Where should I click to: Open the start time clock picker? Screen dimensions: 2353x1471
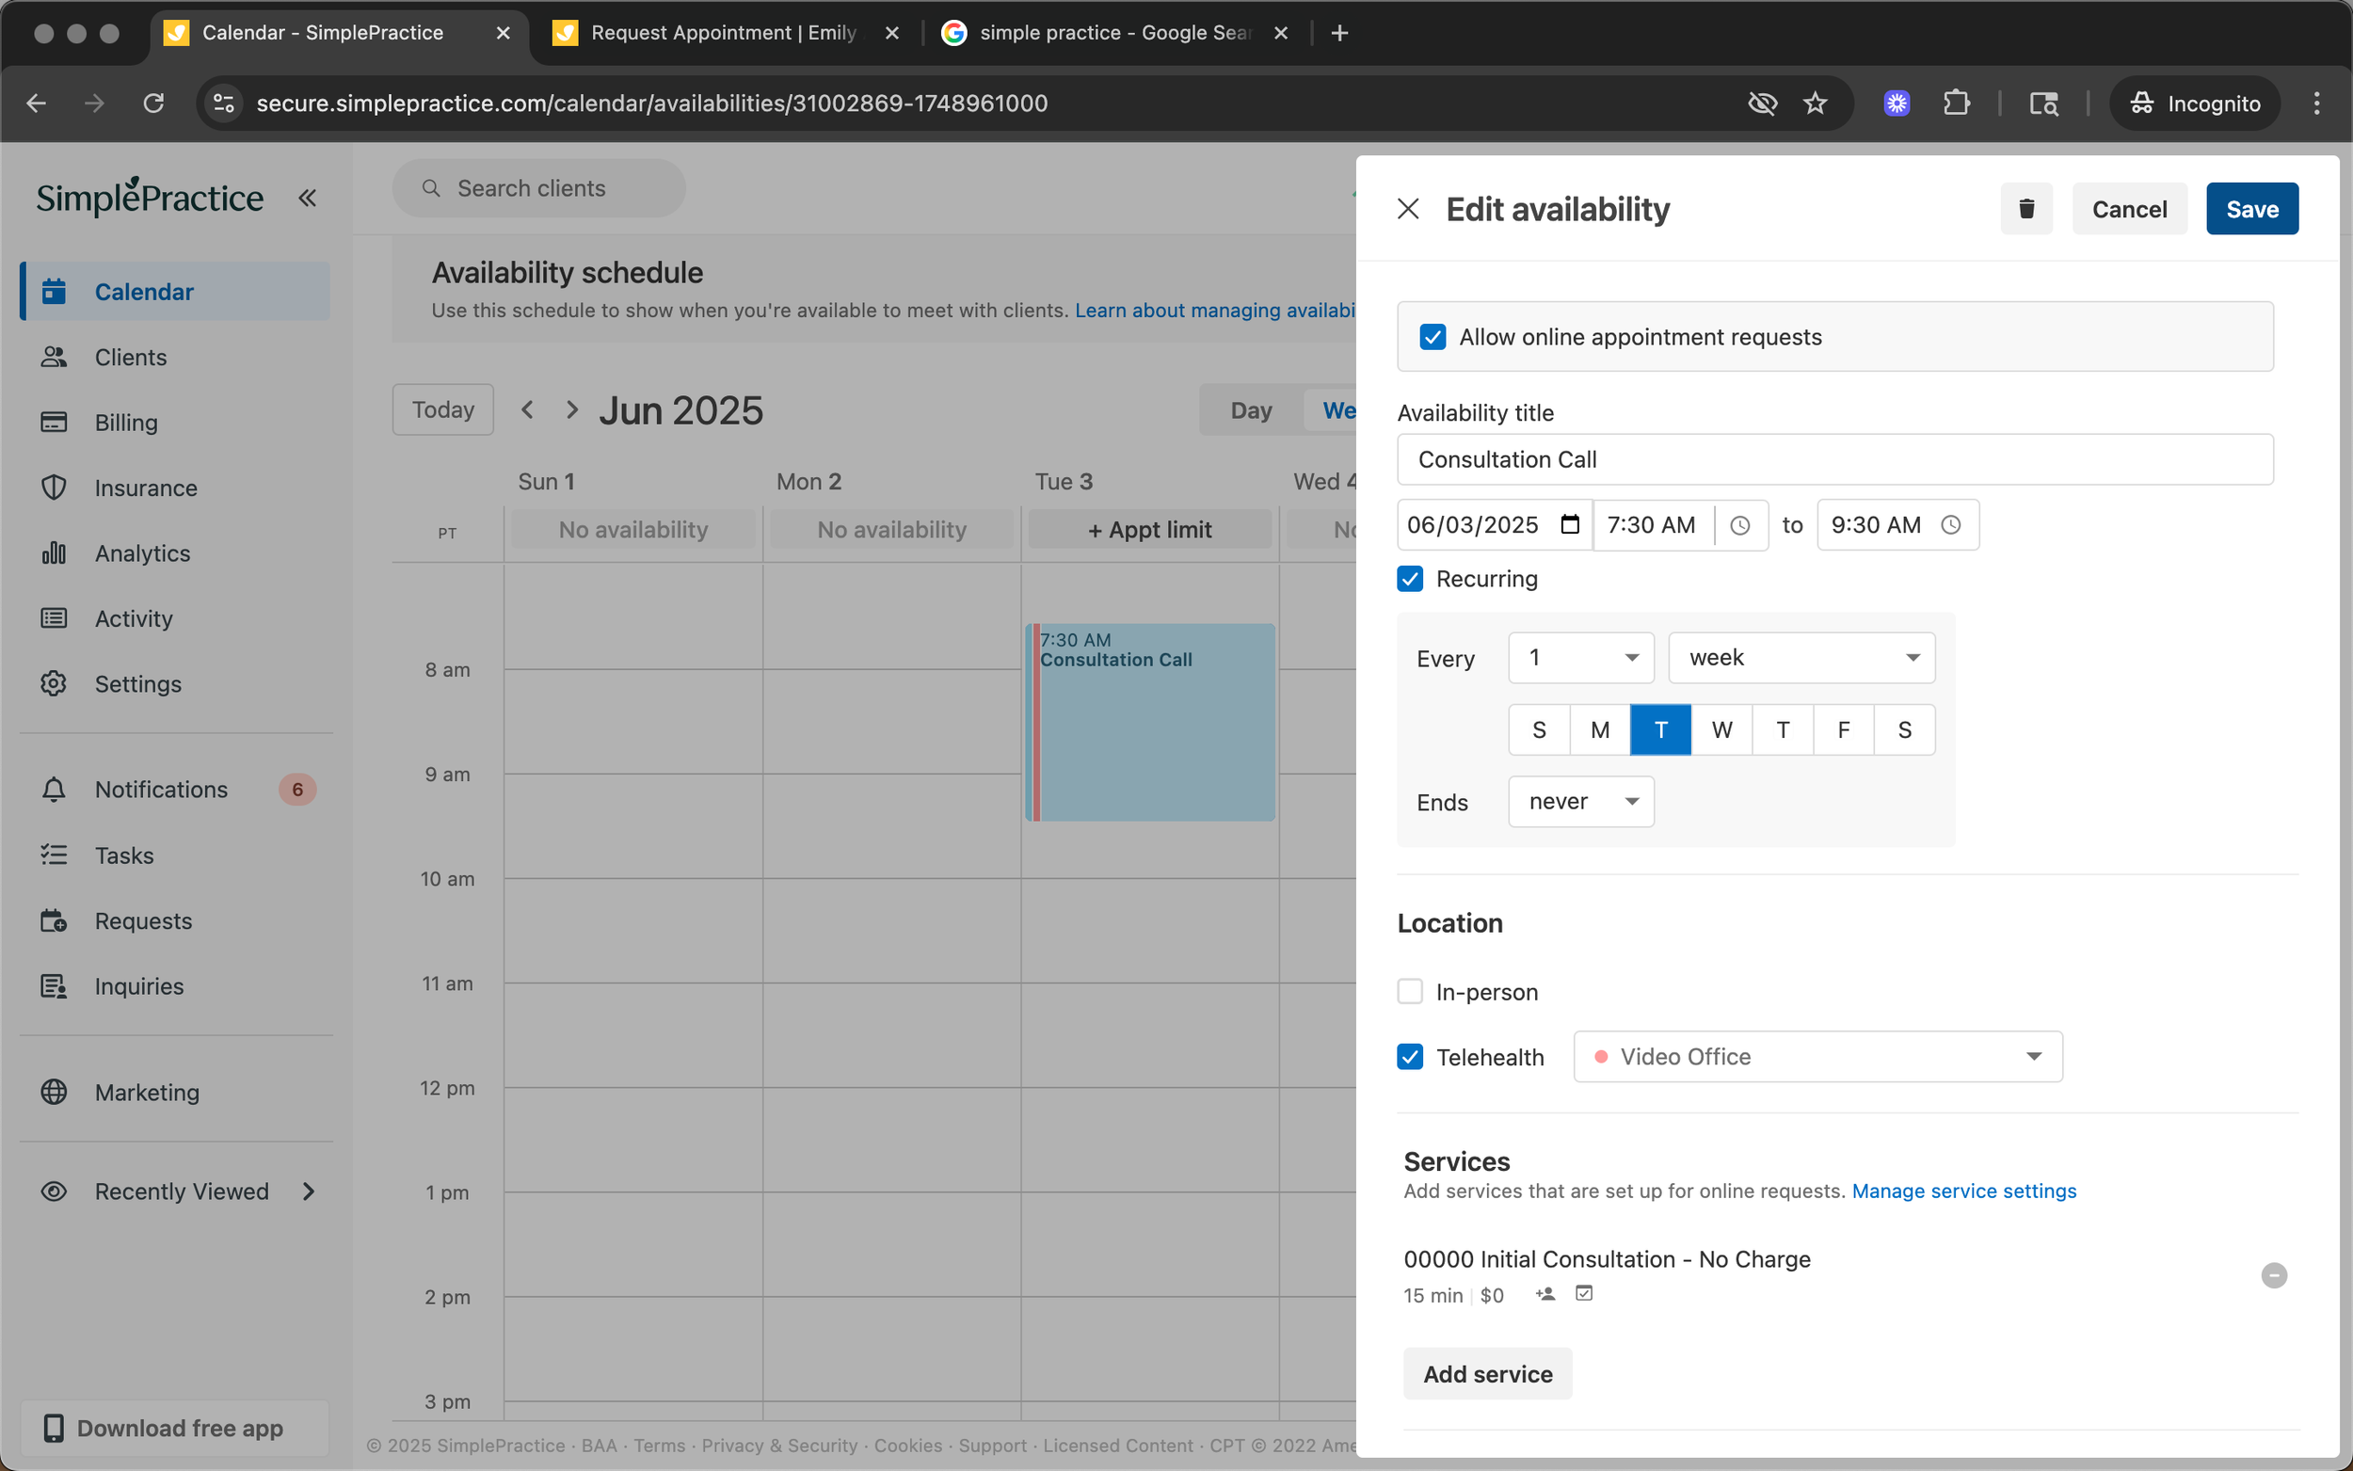point(1739,525)
